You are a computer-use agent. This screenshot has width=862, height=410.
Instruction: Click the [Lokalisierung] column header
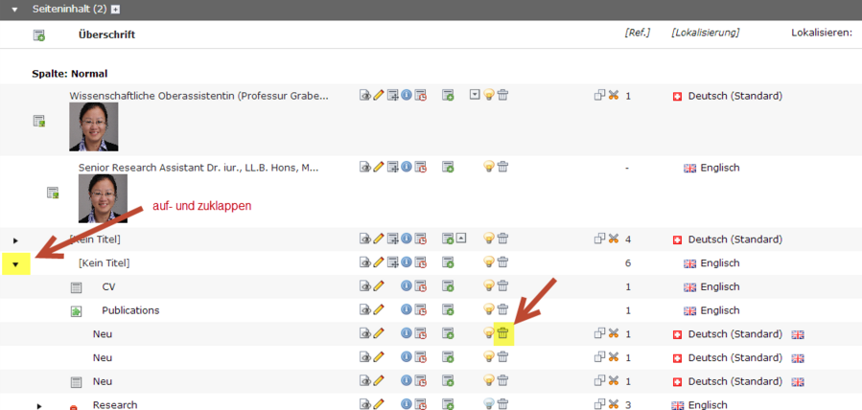point(706,33)
